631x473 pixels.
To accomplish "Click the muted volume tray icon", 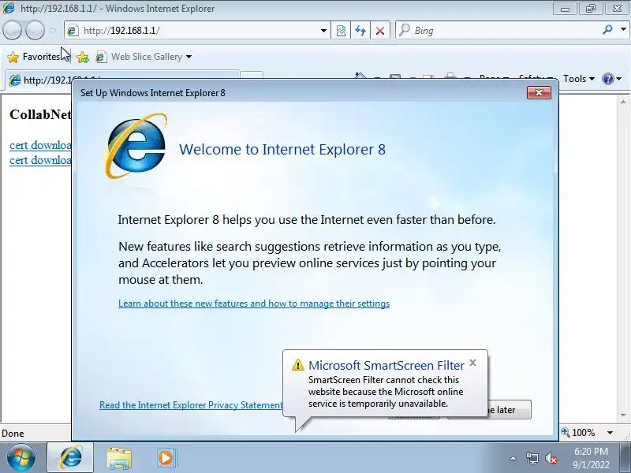I will pos(551,458).
